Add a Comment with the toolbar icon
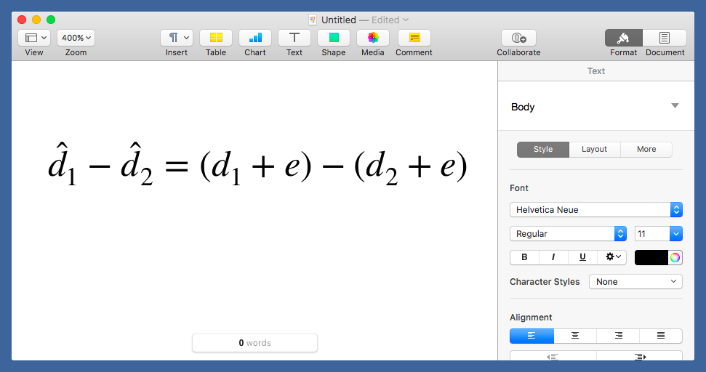This screenshot has width=706, height=372. pyautogui.click(x=414, y=38)
